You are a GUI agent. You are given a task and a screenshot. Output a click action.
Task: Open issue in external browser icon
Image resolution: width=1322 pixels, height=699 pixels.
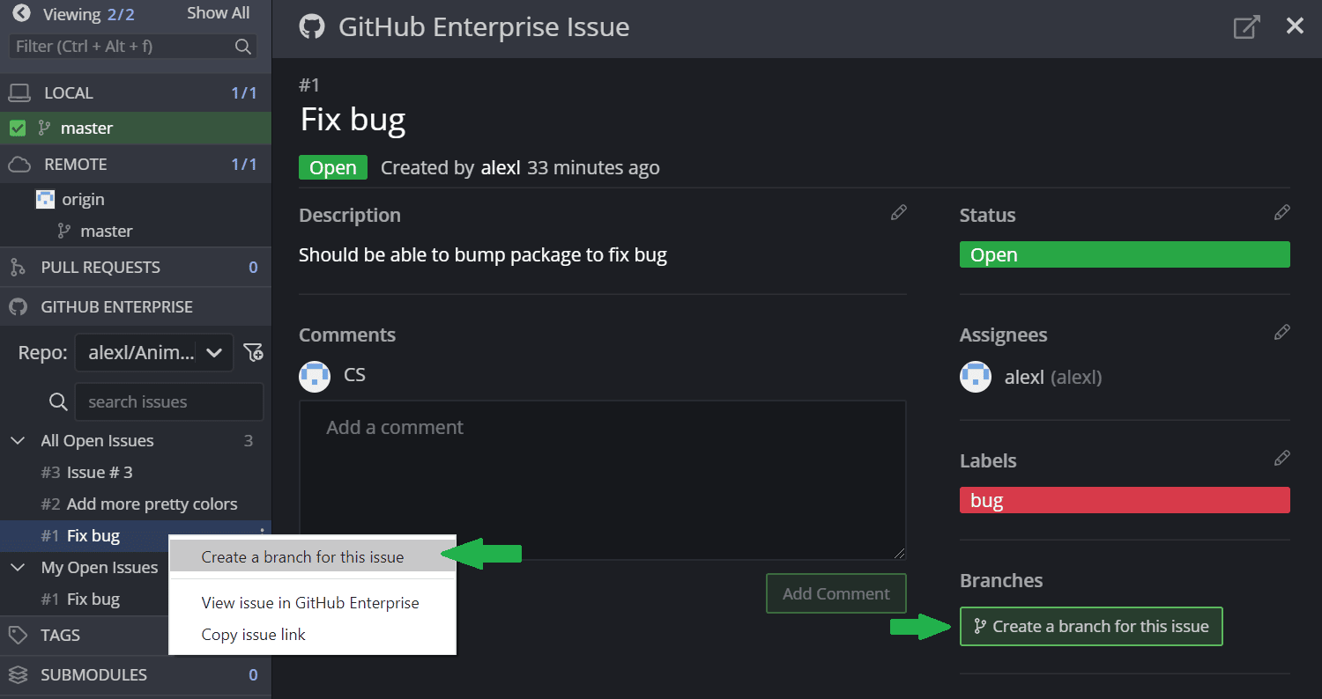click(1245, 27)
